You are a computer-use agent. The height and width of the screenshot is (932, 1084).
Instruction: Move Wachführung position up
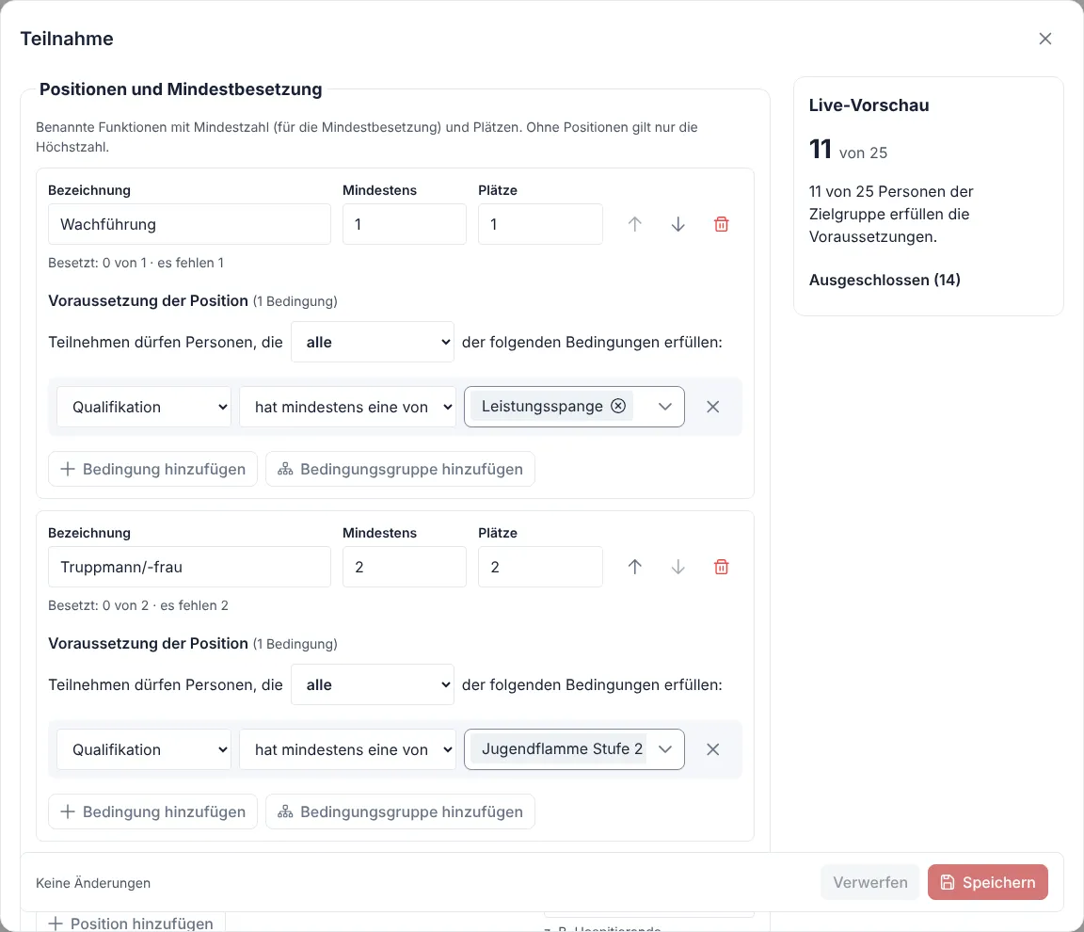(634, 224)
